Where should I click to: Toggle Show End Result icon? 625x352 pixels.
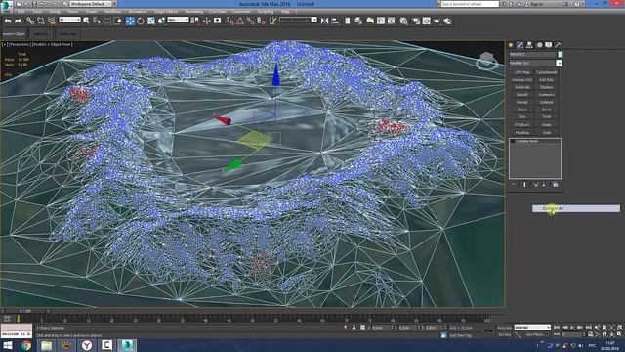point(524,185)
